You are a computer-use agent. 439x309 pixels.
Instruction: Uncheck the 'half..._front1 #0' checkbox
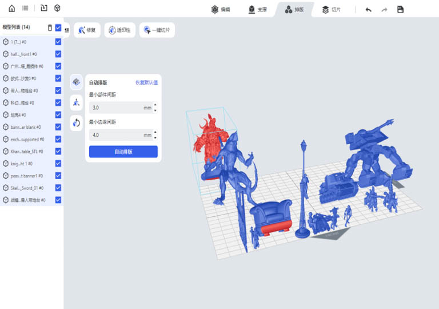58,54
